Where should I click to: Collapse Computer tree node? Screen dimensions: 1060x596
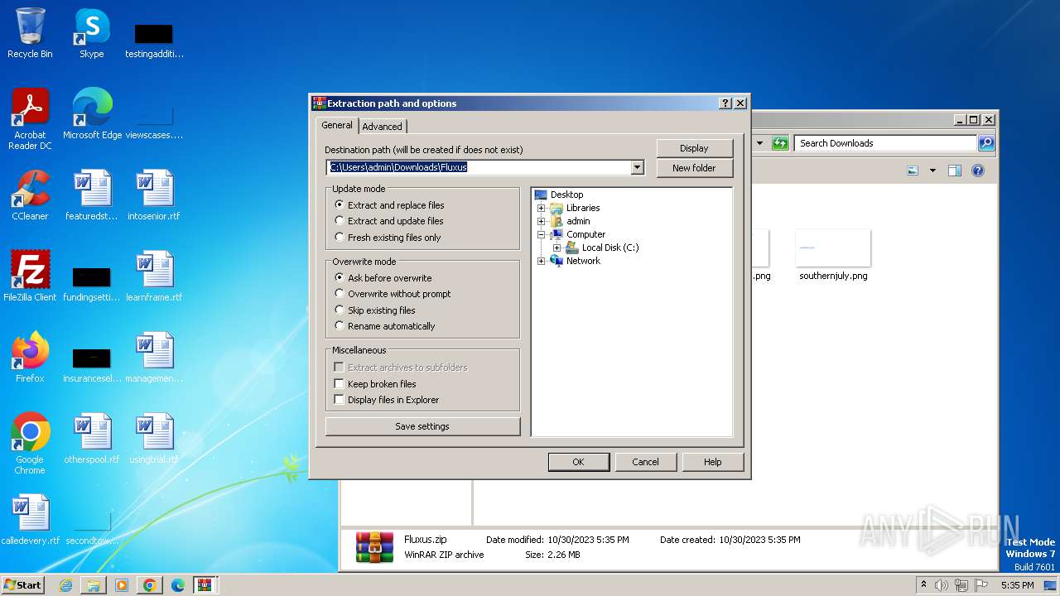541,234
